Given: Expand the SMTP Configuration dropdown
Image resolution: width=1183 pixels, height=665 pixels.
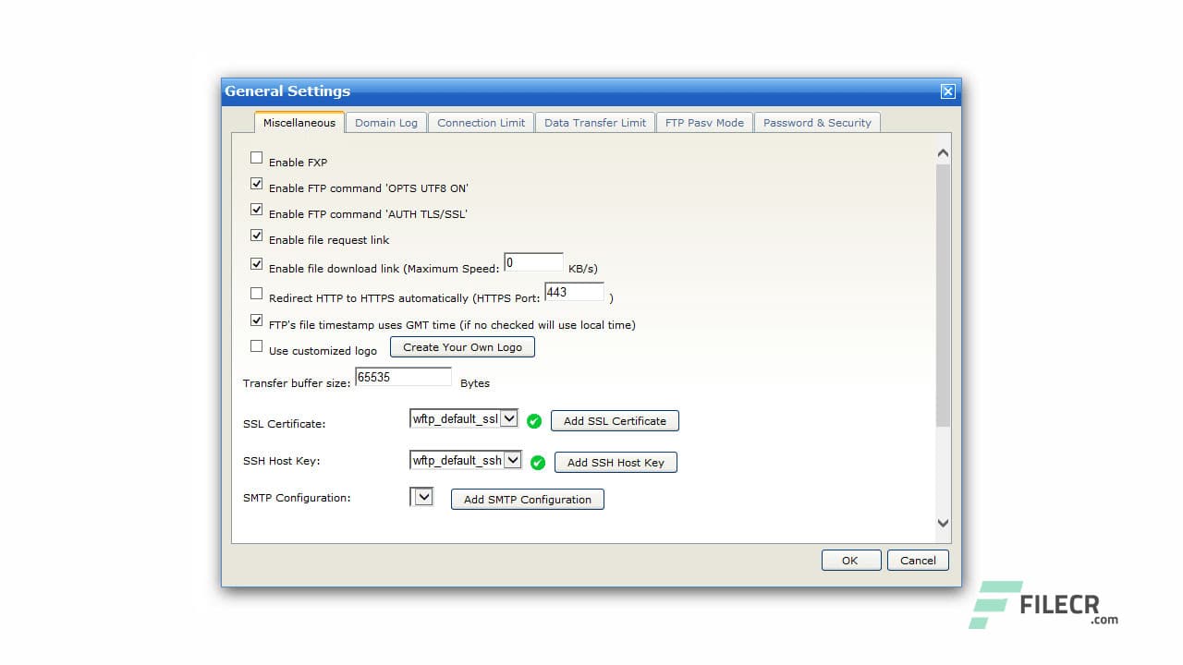Looking at the screenshot, I should point(421,496).
